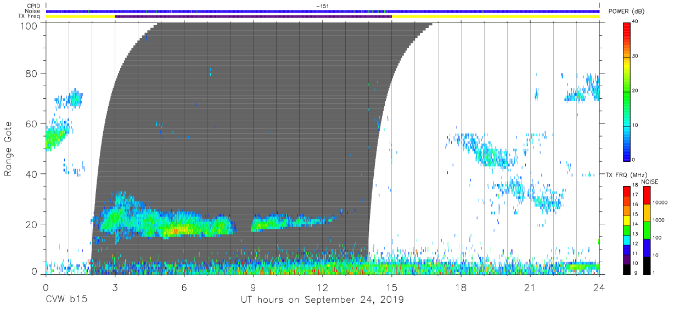Screen dimensions: 674x311
Task: Click the 60 tick on Range Gate axis
Action: pyautogui.click(x=32, y=123)
